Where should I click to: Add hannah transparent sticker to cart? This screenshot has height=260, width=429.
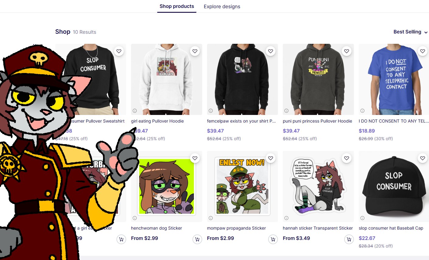click(349, 239)
